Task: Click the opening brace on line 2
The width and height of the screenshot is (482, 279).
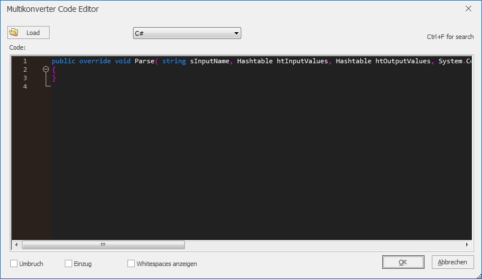Action: tap(54, 70)
